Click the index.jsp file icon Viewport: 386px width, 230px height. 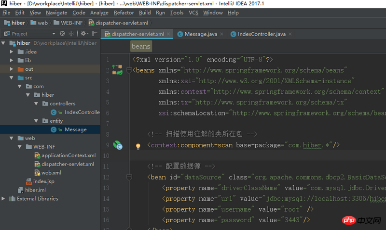click(29, 181)
